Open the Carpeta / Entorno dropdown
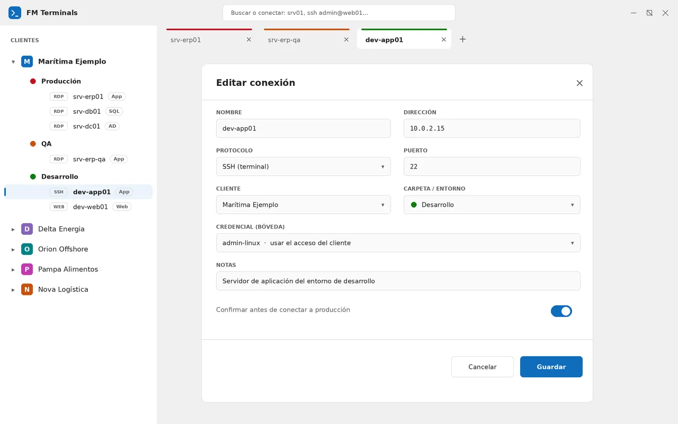Image resolution: width=678 pixels, height=424 pixels. [x=492, y=205]
